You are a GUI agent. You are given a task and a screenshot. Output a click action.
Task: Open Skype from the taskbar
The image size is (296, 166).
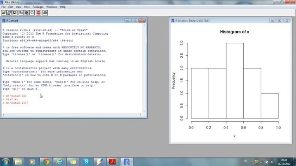86,162
